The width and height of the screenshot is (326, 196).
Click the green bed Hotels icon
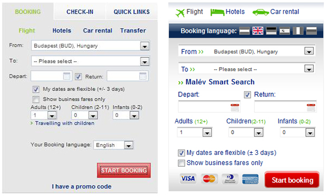click(x=217, y=12)
